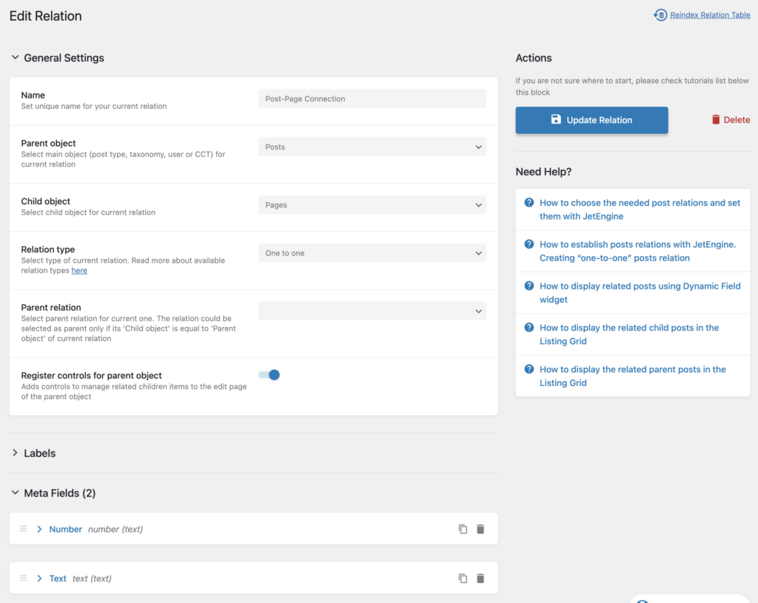Click the Reindex Relation Table icon

pyautogui.click(x=660, y=15)
